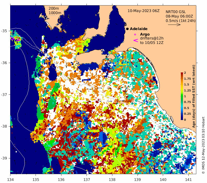This screenshot has height=183, width=207.
Task: Click the -39 latitude axis label
Action: coord(4,158)
